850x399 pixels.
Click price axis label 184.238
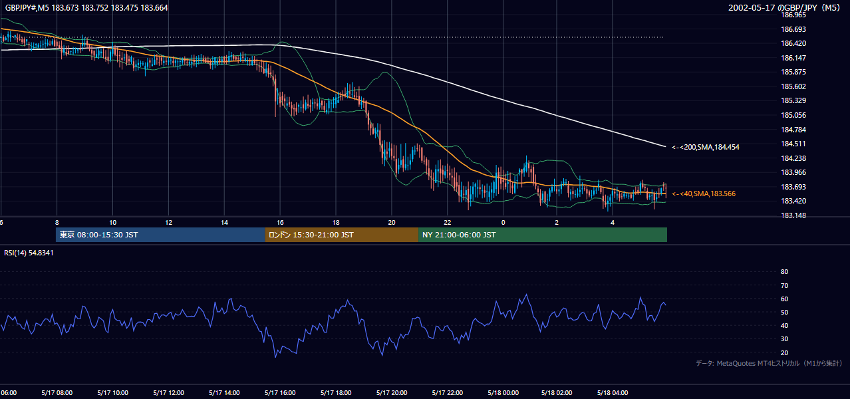click(793, 158)
